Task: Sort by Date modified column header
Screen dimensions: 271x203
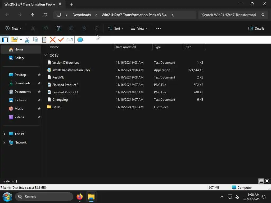Action: click(126, 47)
